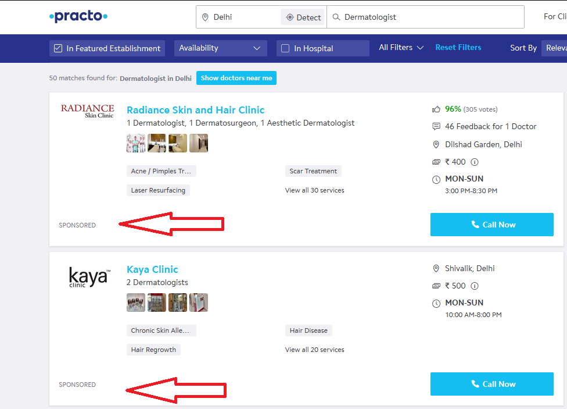This screenshot has height=409, width=567.
Task: Select the Scar Treatment service tag
Action: pos(313,171)
